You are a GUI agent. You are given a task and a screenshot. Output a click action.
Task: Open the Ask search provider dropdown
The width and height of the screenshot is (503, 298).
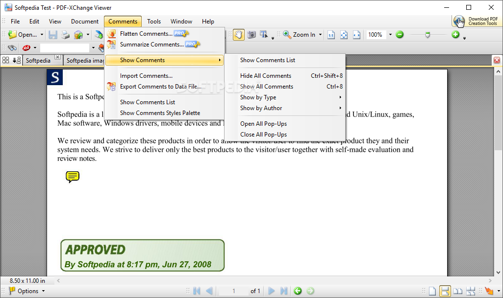tap(35, 48)
